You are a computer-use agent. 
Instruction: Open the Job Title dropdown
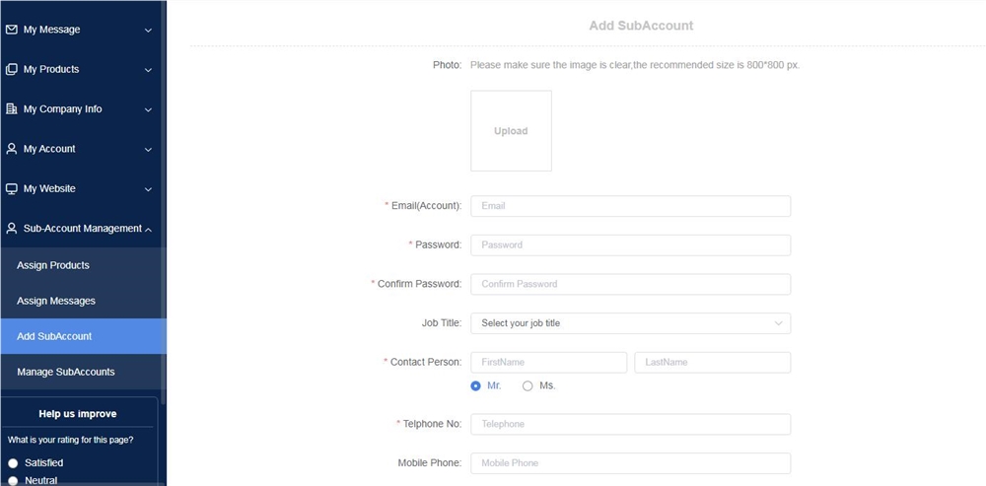coord(630,323)
